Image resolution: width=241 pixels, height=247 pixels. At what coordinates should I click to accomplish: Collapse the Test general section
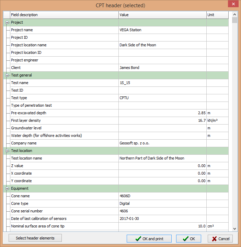coord(7,75)
